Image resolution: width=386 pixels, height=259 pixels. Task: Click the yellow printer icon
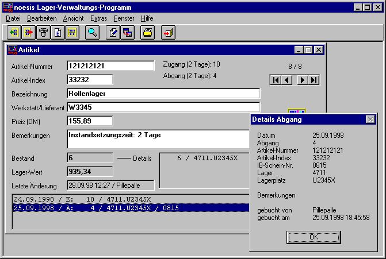[x=147, y=32]
